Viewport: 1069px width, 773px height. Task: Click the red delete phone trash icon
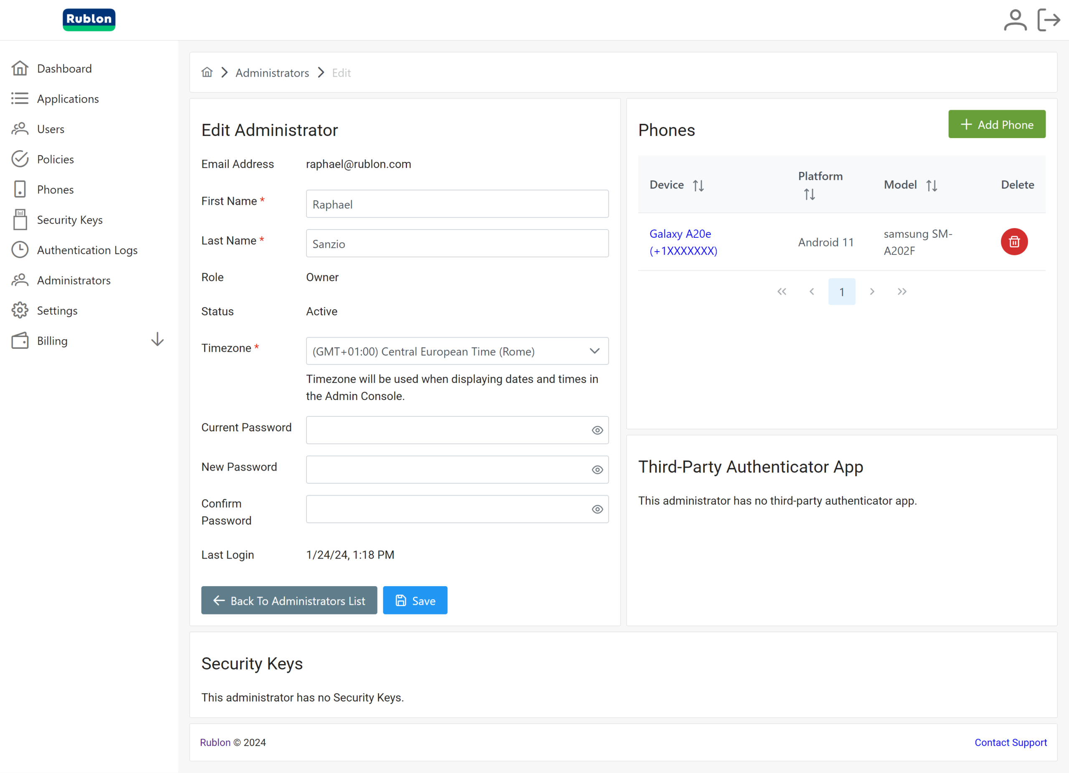point(1014,242)
